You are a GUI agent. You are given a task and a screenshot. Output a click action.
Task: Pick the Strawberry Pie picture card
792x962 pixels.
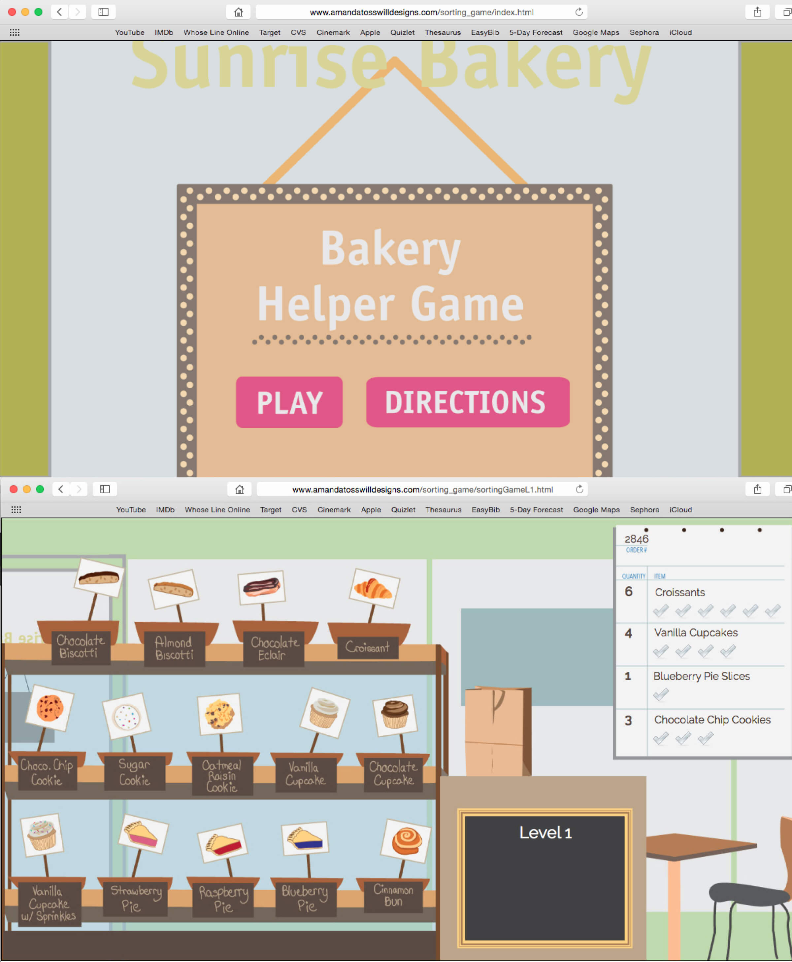(143, 833)
